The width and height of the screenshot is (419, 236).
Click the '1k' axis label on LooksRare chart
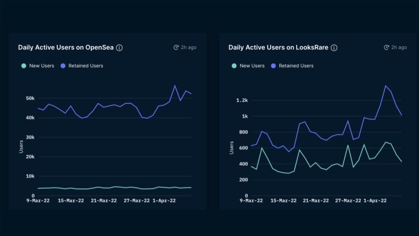(x=245, y=116)
